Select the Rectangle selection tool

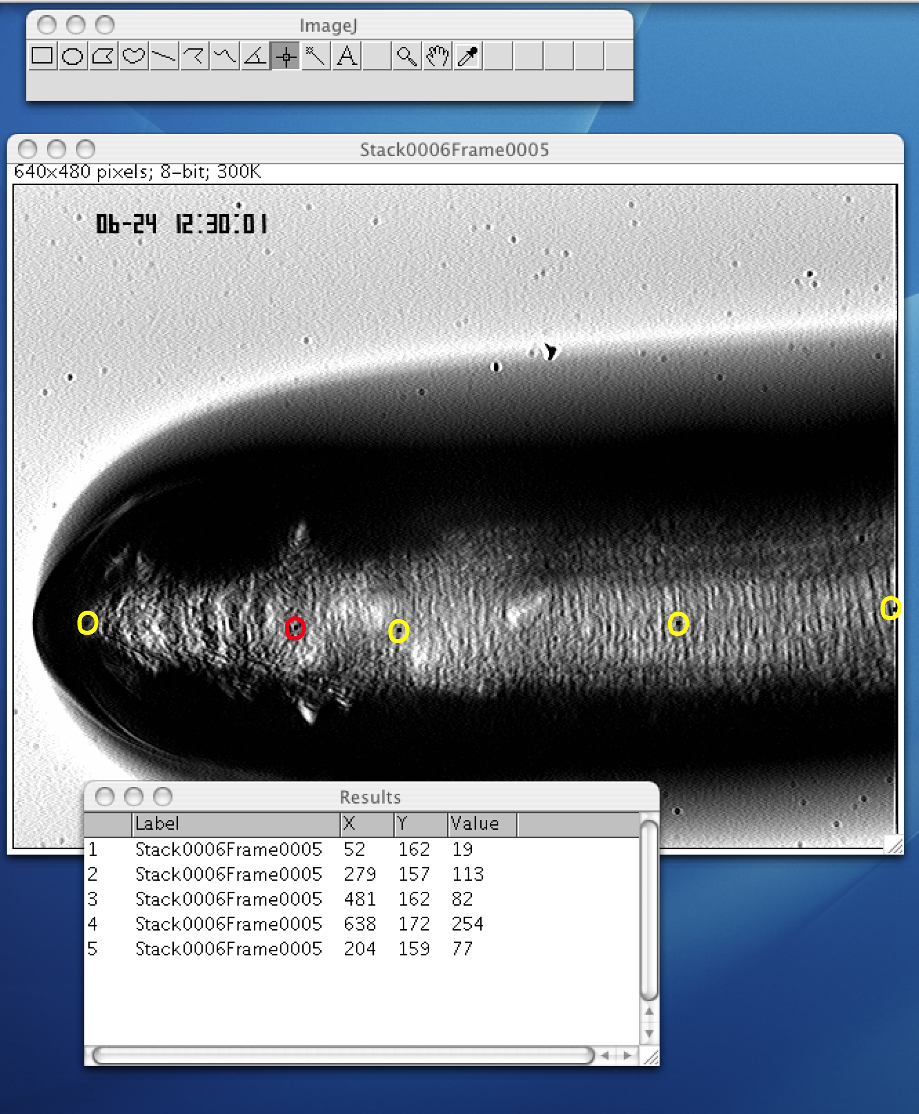pyautogui.click(x=42, y=56)
